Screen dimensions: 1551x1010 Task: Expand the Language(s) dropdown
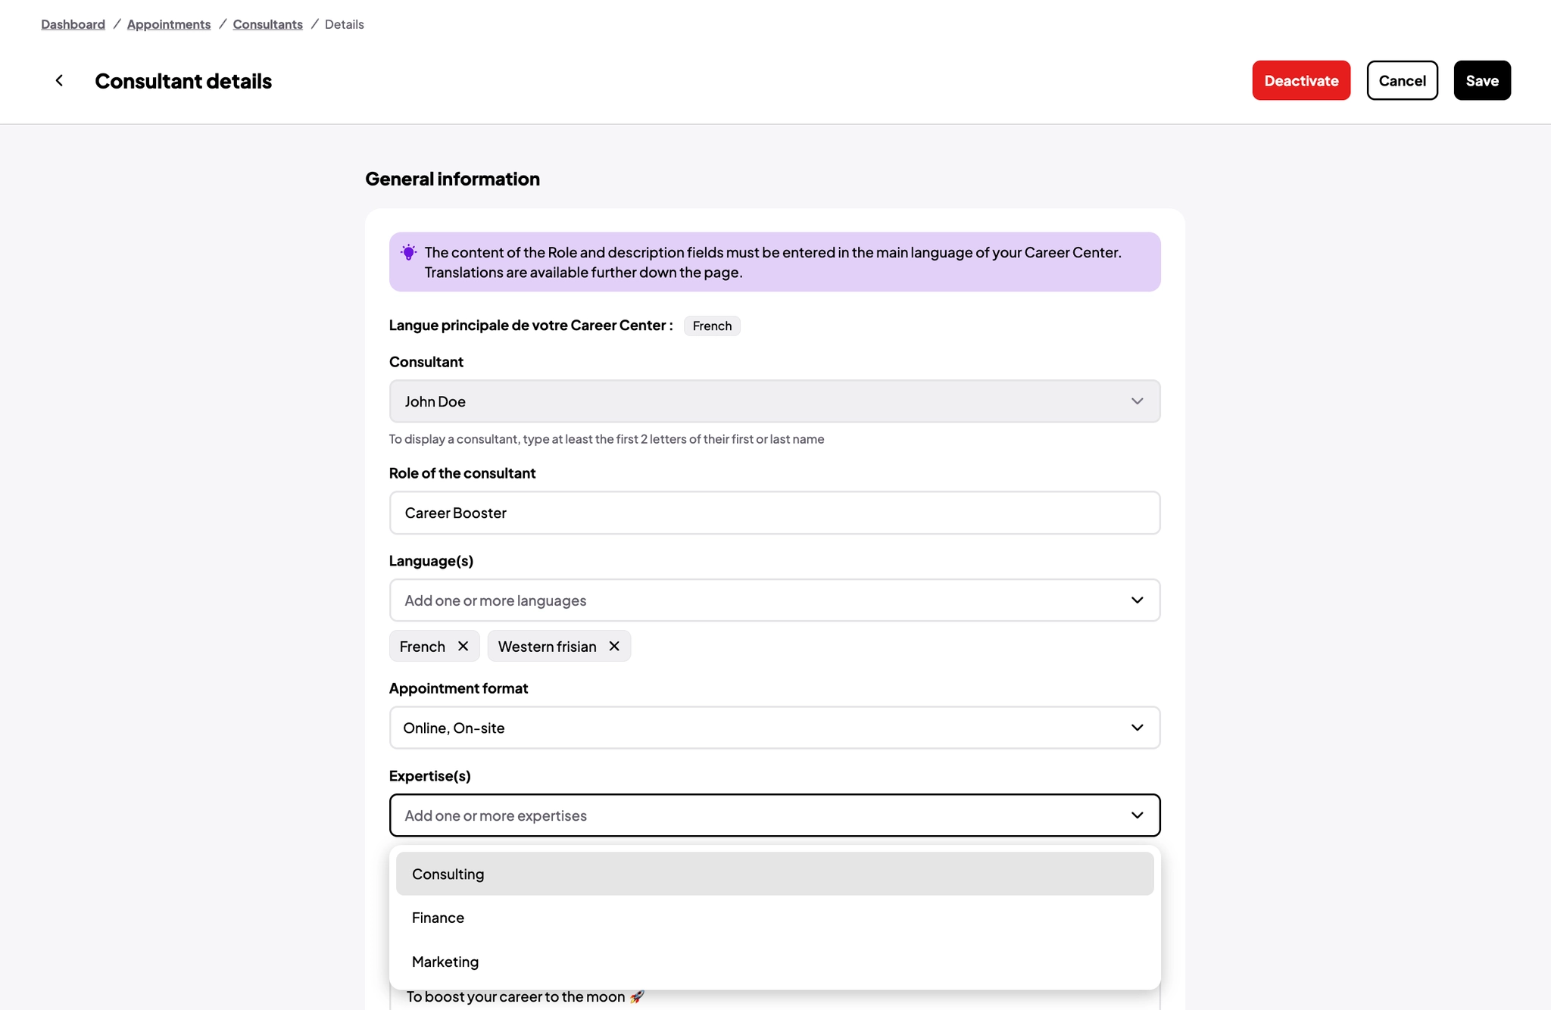pos(775,600)
